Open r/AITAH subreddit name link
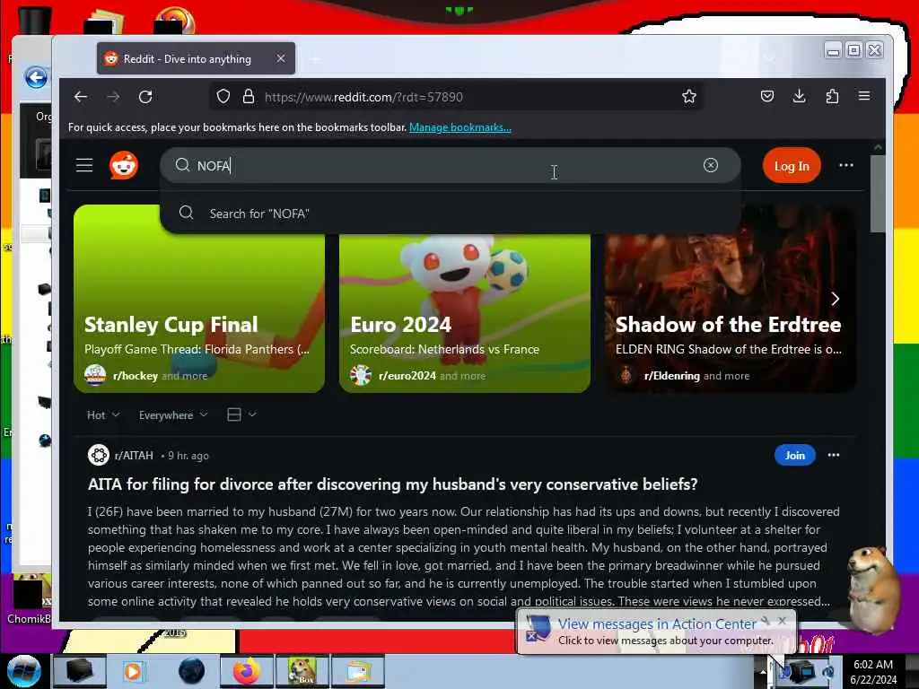Screen dimensions: 919x689 click(x=134, y=455)
